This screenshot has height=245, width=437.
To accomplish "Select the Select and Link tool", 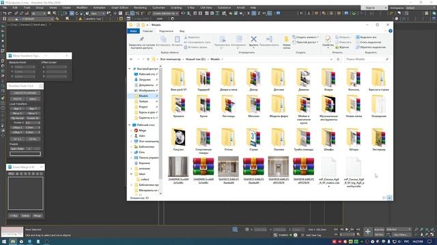I will [16, 14].
